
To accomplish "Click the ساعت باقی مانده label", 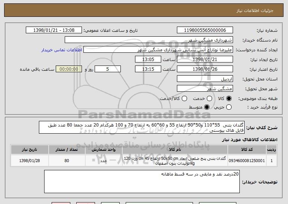I will pyautogui.click(x=37, y=69).
